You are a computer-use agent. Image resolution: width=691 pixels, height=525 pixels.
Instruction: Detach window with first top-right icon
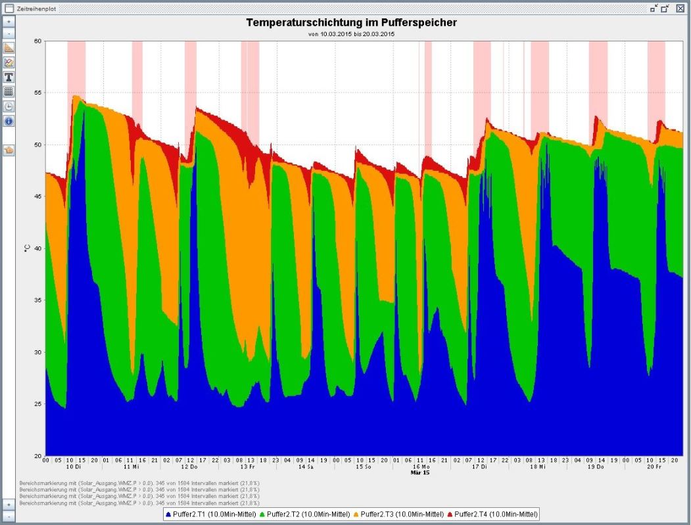tap(654, 9)
